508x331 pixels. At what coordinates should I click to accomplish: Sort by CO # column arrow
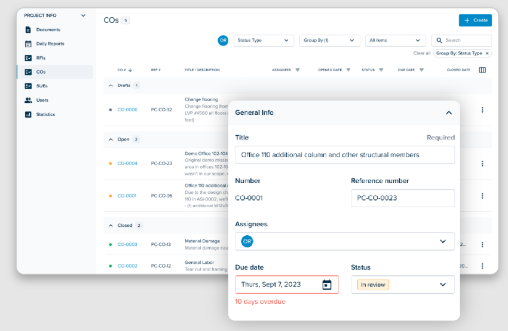130,70
